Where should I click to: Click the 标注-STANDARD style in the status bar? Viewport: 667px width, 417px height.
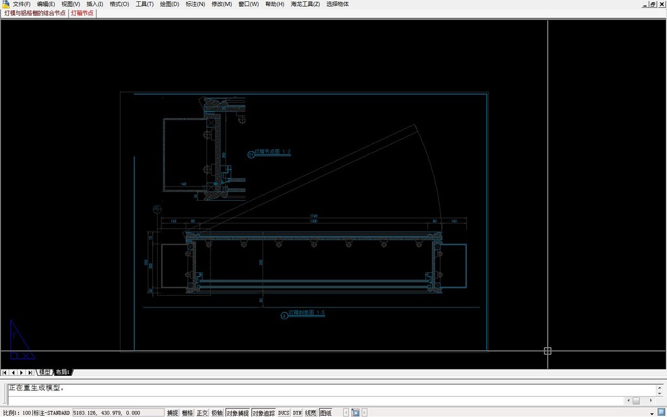coord(52,412)
